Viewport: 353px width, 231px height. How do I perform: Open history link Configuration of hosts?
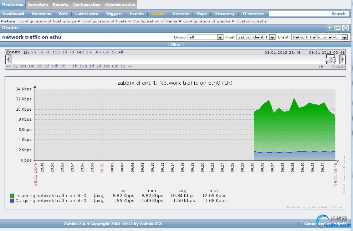(x=104, y=21)
